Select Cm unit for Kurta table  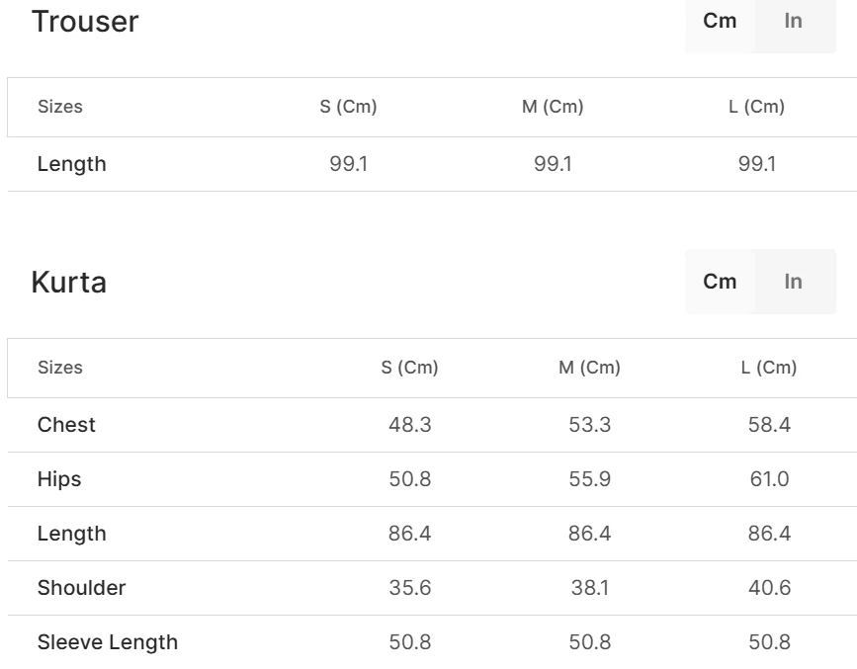[x=720, y=282]
